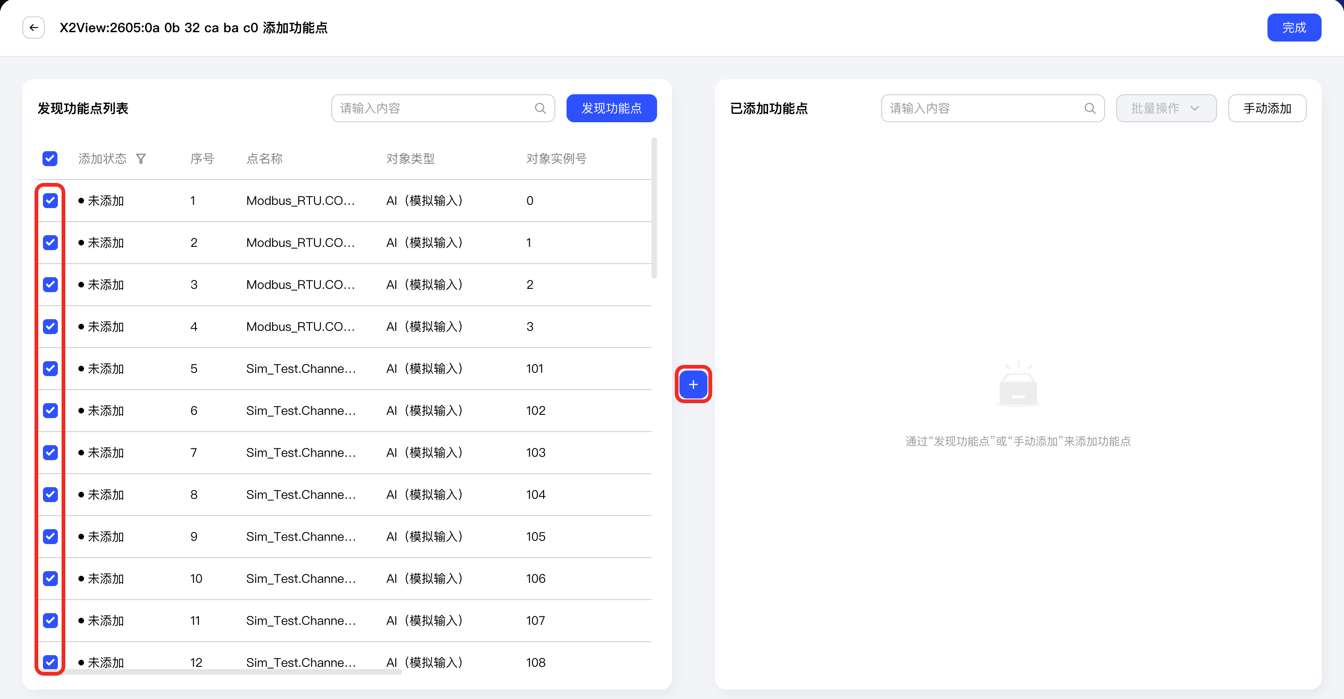Viewport: 1344px width, 699px height.
Task: Open the 批量操作 dropdown
Action: (x=1166, y=109)
